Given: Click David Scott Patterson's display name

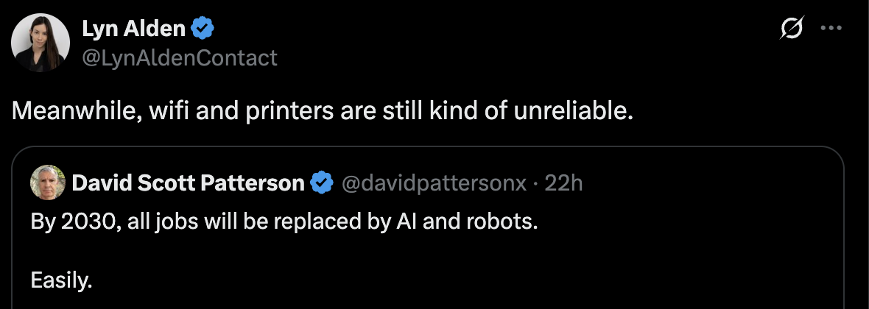Looking at the screenshot, I should [189, 183].
